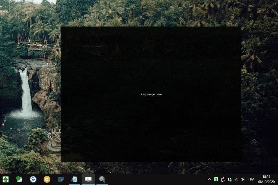Expand hidden system tray icons chevron

[209, 179]
